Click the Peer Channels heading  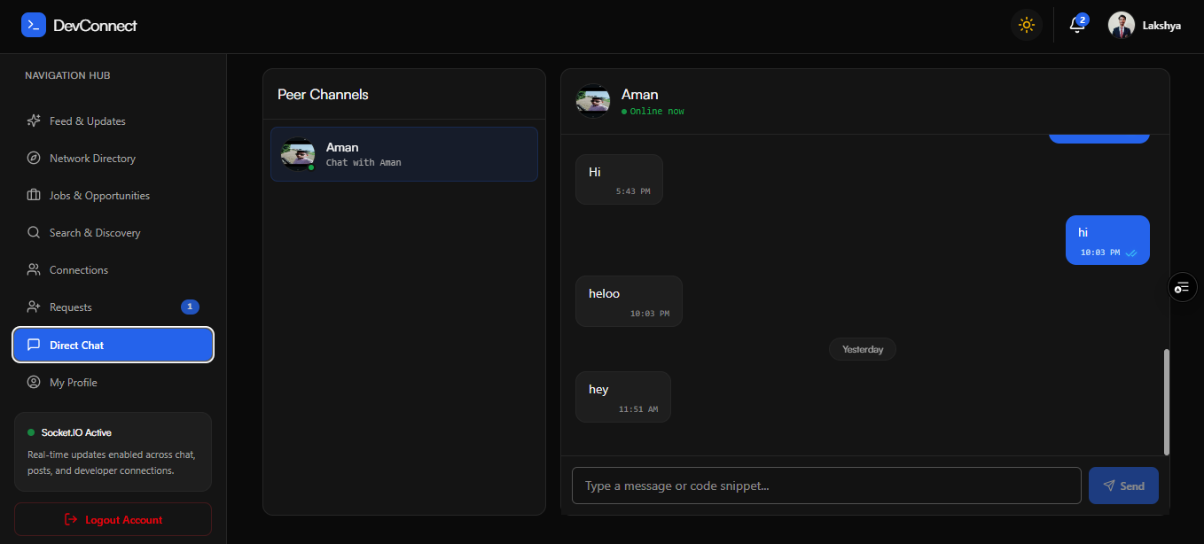pyautogui.click(x=323, y=95)
